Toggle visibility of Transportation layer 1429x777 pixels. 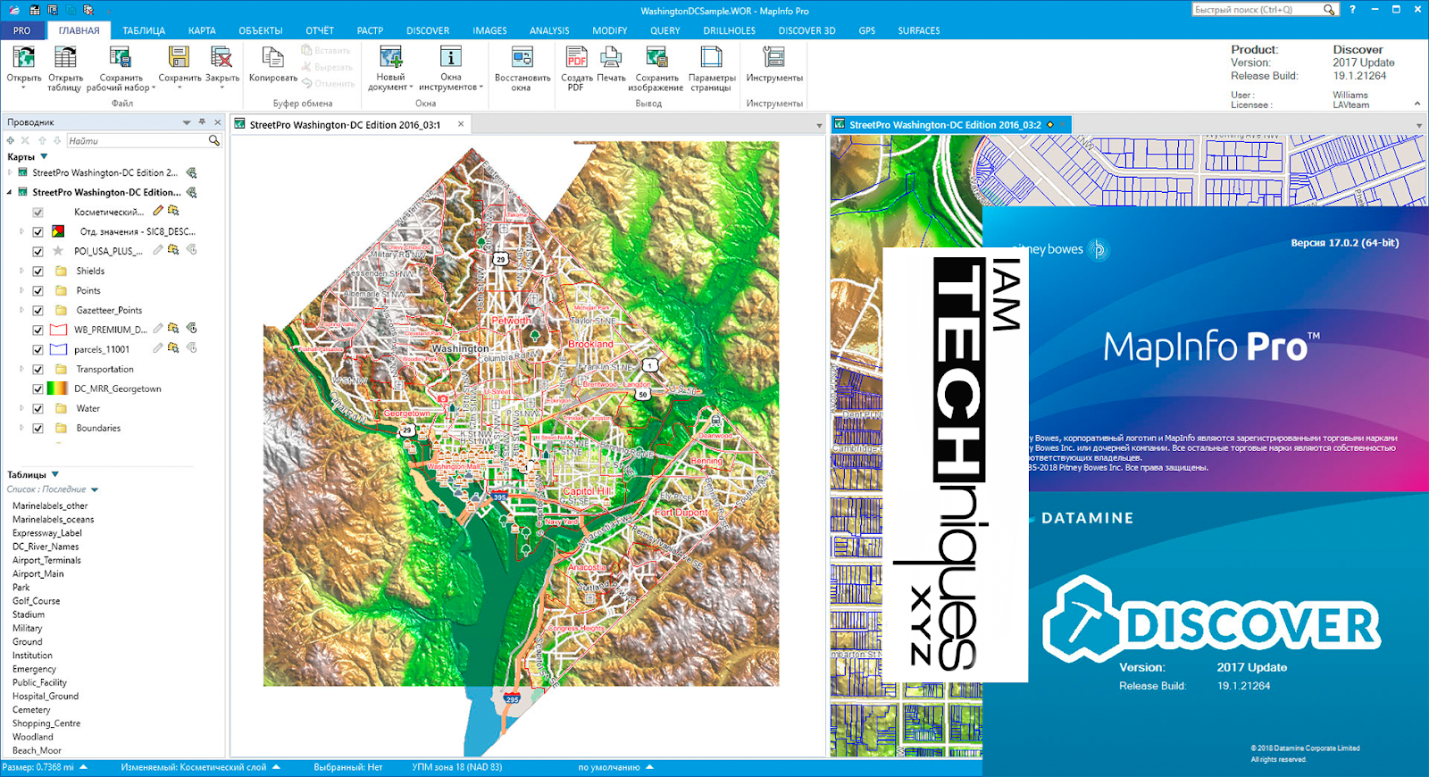38,369
